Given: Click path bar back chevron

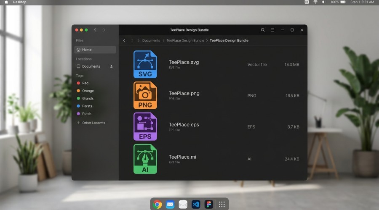Looking at the screenshot, I should coord(124,40).
